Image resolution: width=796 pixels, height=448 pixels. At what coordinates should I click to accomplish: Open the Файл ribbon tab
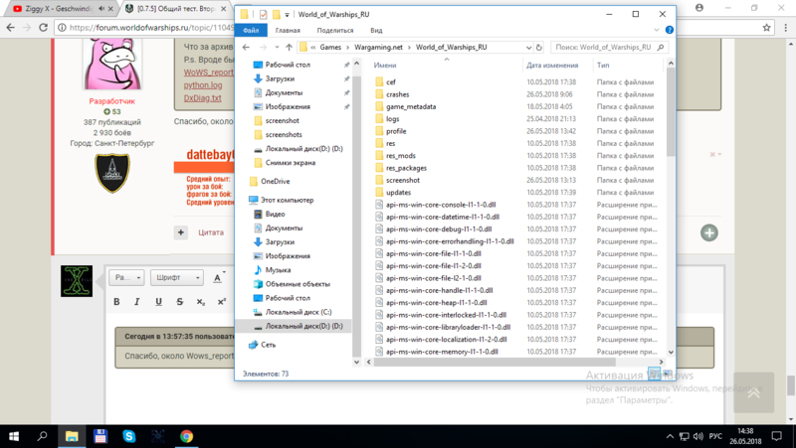click(251, 30)
